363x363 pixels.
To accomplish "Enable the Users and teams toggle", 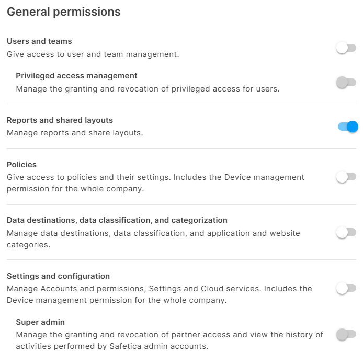I will 346,48.
